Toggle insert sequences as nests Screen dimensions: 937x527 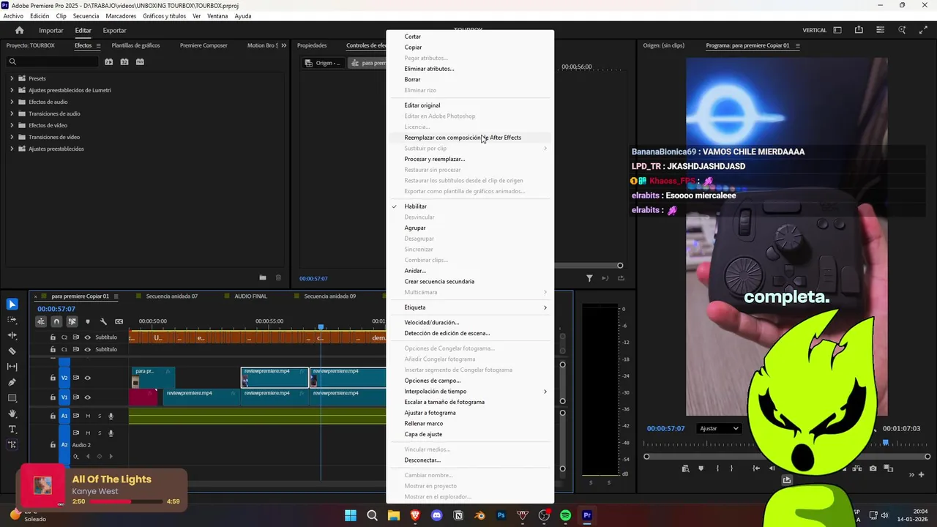[41, 321]
